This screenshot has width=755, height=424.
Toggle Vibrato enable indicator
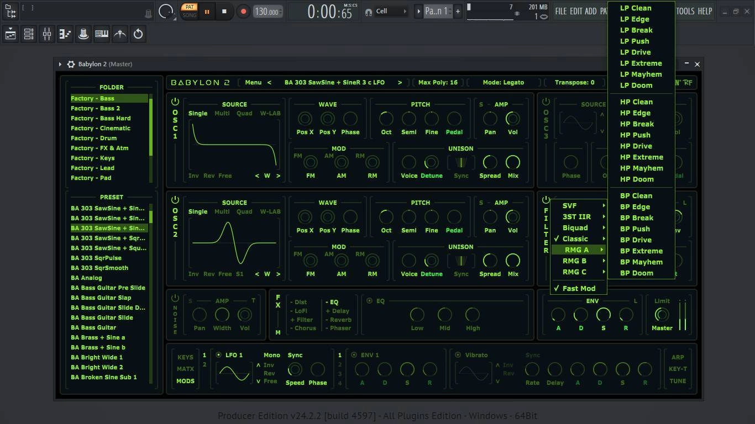pos(458,355)
